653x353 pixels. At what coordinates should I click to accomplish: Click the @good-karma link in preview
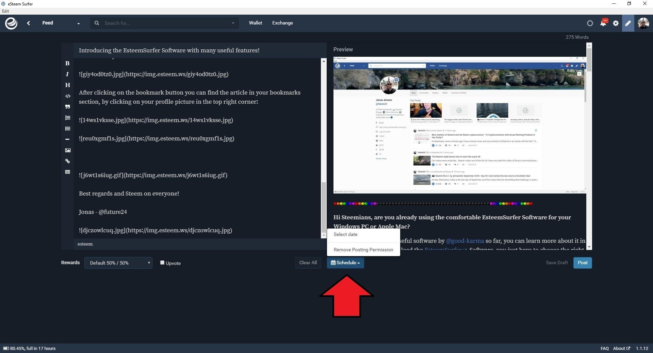click(465, 241)
